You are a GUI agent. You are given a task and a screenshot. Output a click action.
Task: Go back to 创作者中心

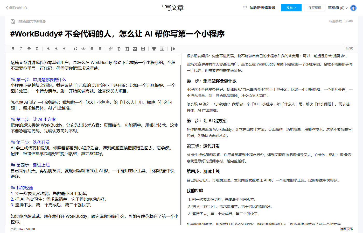(x=17, y=8)
